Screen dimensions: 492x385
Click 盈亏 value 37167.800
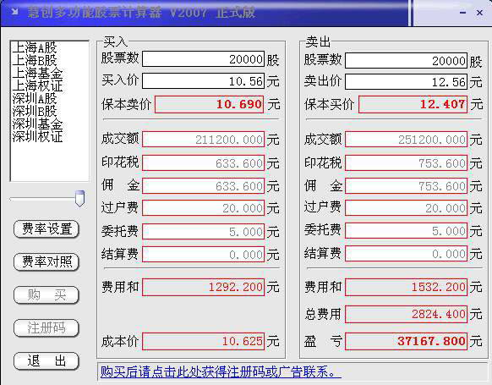click(407, 341)
